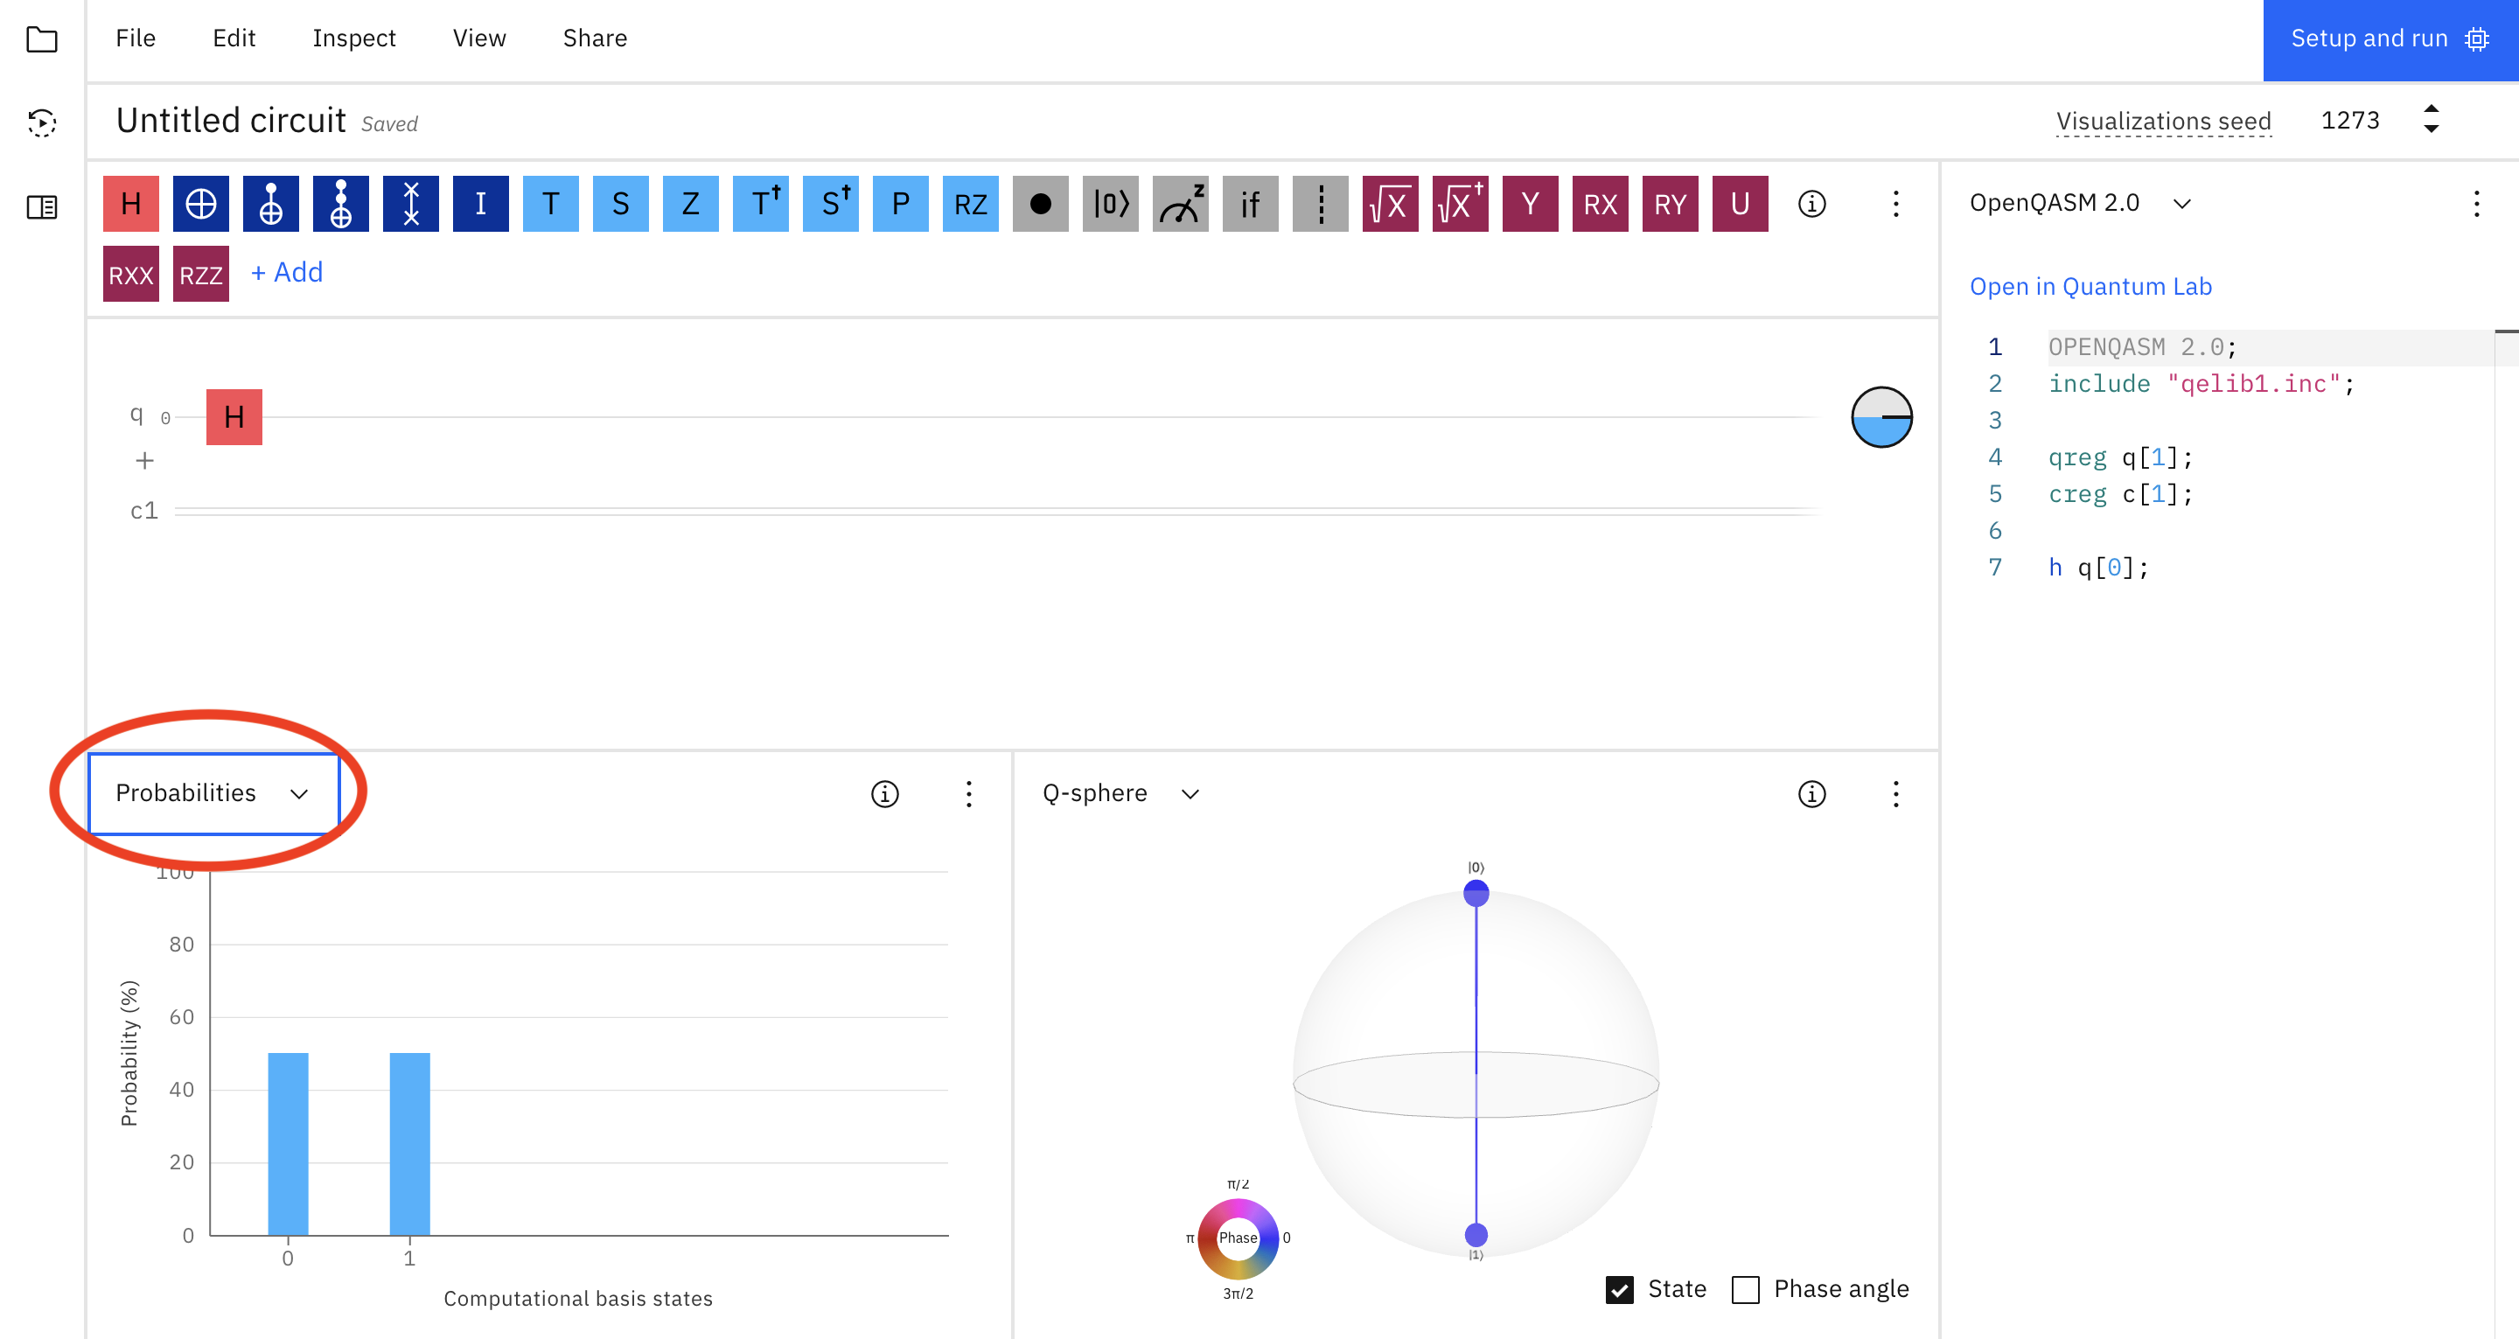Open the docs panel icon in the sidebar
This screenshot has width=2519, height=1339.
pyautogui.click(x=42, y=207)
